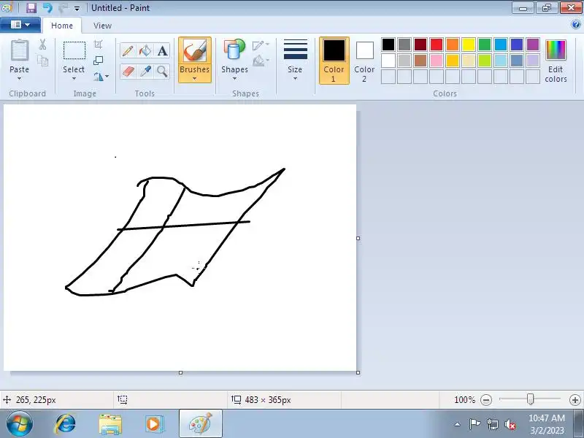Select the Fill with color bucket tool
584x438 pixels.
[145, 50]
